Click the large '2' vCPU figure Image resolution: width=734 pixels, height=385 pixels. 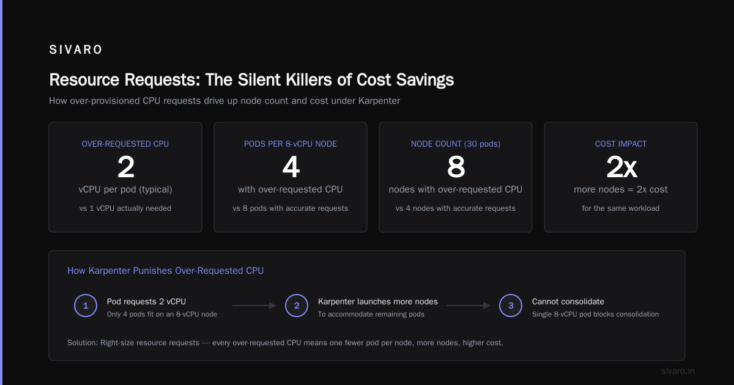pos(125,167)
